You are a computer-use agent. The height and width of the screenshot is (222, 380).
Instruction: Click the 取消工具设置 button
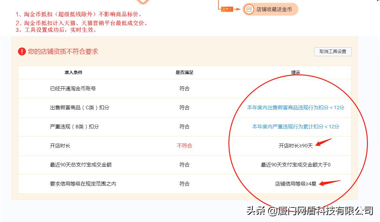[x=332, y=51]
